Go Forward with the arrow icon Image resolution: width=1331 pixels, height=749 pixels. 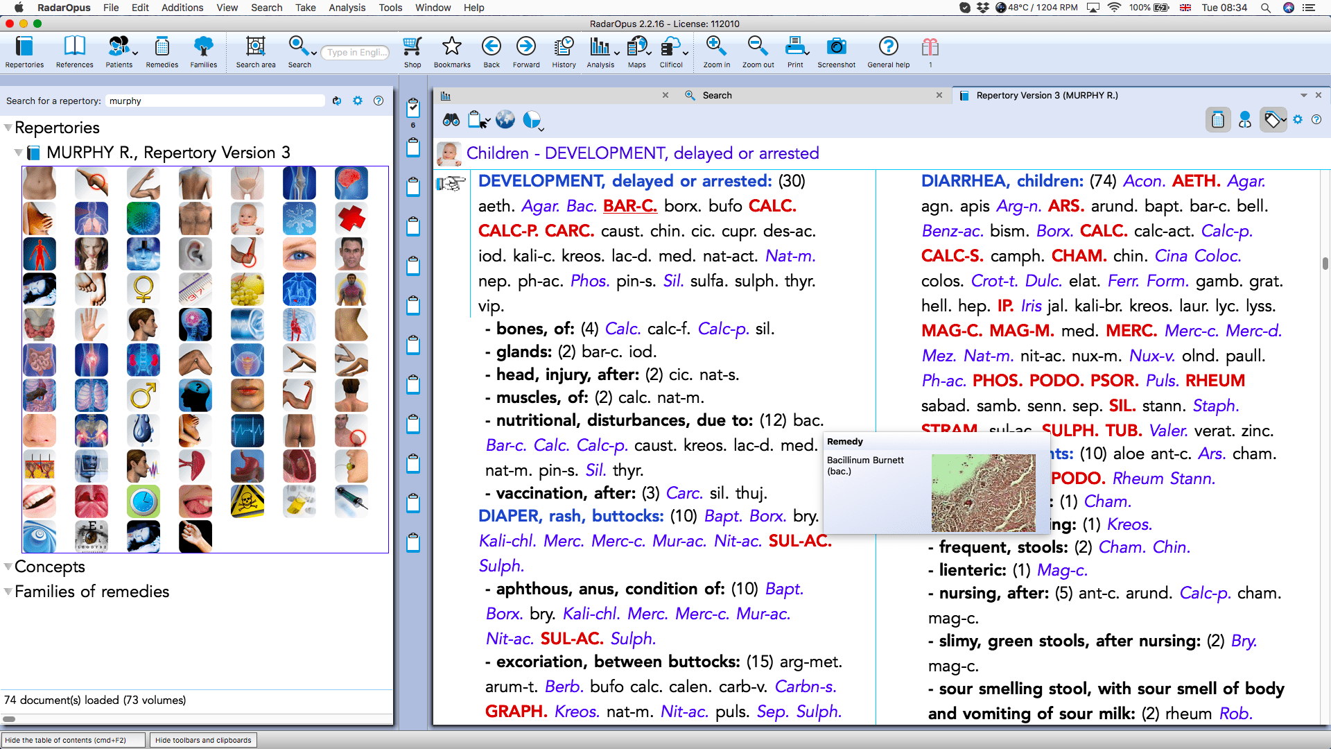[x=526, y=46]
